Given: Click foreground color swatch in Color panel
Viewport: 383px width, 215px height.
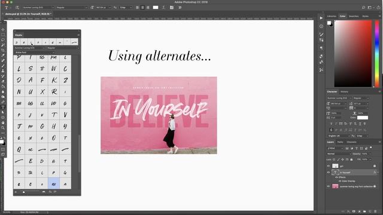Looking at the screenshot, I should [329, 23].
